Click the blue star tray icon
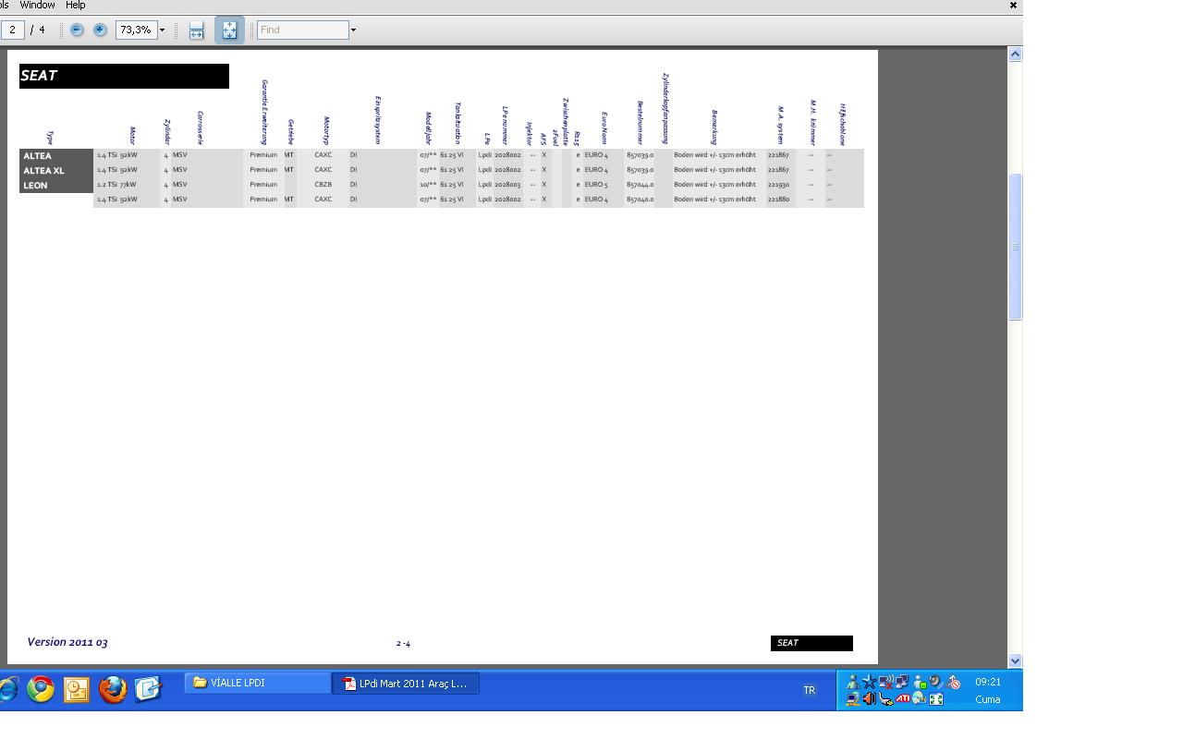1183x739 pixels. click(x=870, y=683)
